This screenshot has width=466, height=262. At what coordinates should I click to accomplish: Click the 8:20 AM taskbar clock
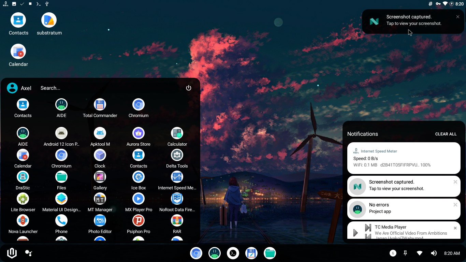(452, 253)
